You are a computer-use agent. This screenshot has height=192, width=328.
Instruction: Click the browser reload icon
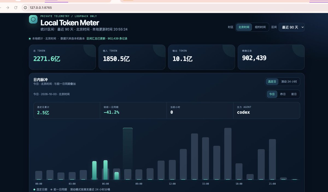pyautogui.click(x=16, y=8)
